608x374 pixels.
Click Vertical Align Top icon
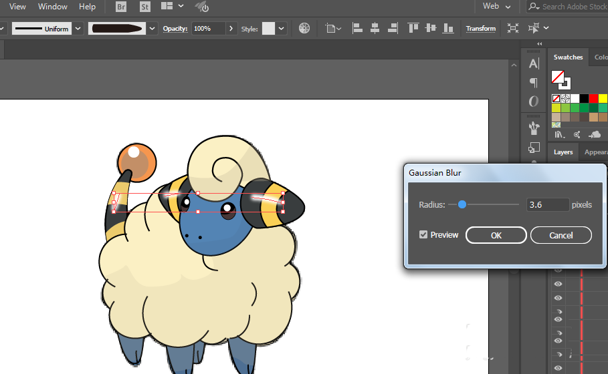413,28
